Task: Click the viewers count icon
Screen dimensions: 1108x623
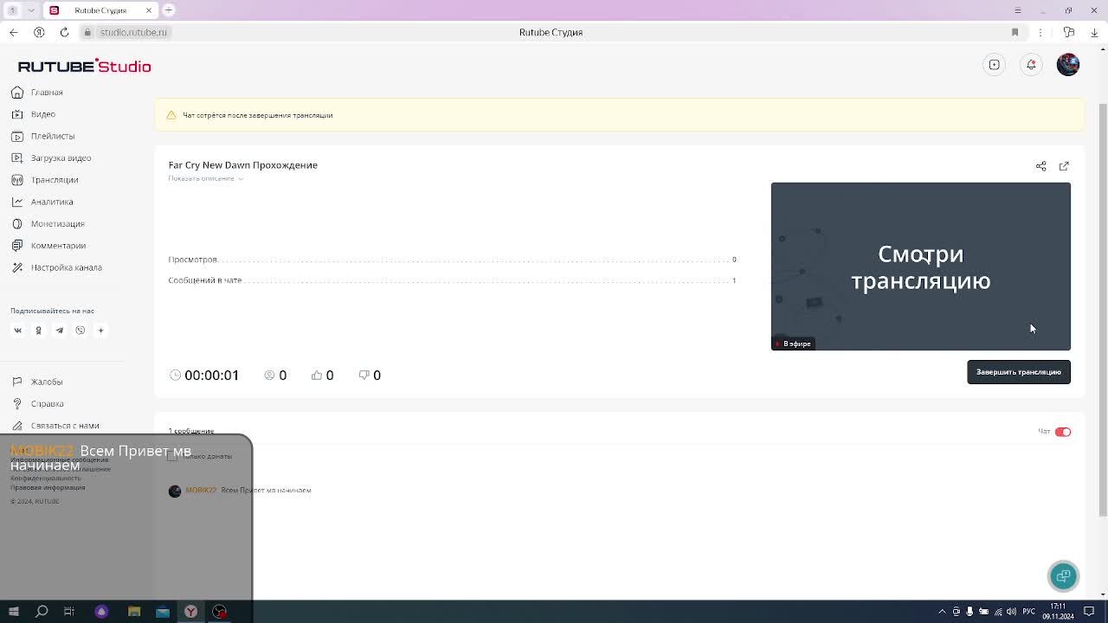Action: pyautogui.click(x=270, y=376)
